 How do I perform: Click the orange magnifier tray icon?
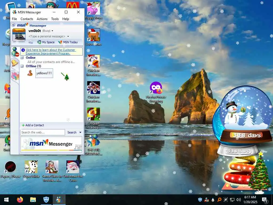[x=219, y=200]
